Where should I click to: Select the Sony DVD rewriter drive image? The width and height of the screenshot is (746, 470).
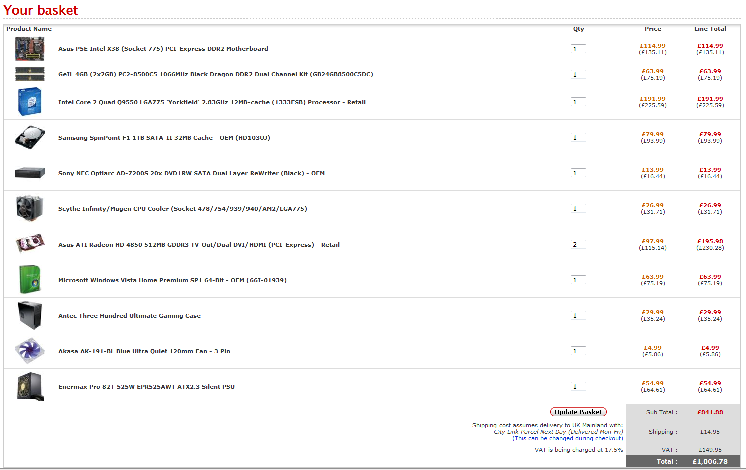pos(30,173)
